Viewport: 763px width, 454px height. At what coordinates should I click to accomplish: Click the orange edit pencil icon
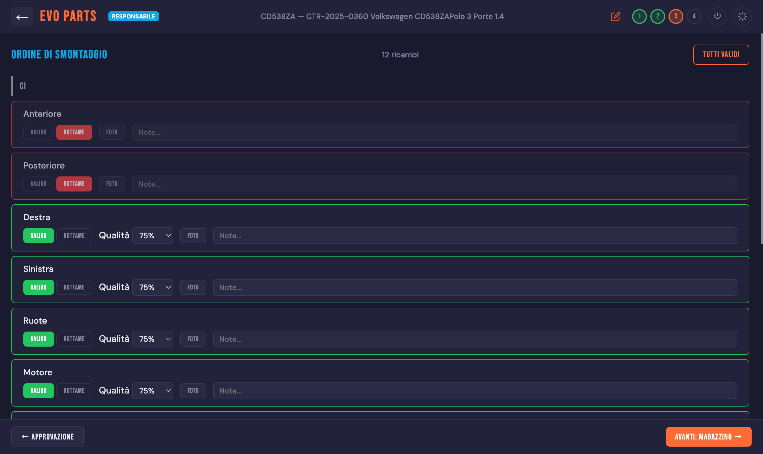pyautogui.click(x=615, y=16)
